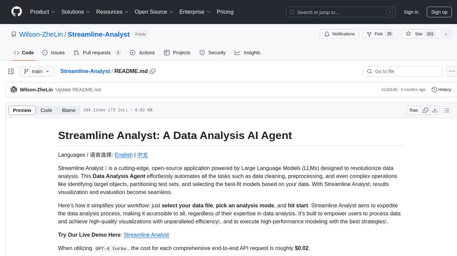The height and width of the screenshot is (256, 457).
Task: Open the Wilson-ZheLin owner profile link
Action: point(41,34)
